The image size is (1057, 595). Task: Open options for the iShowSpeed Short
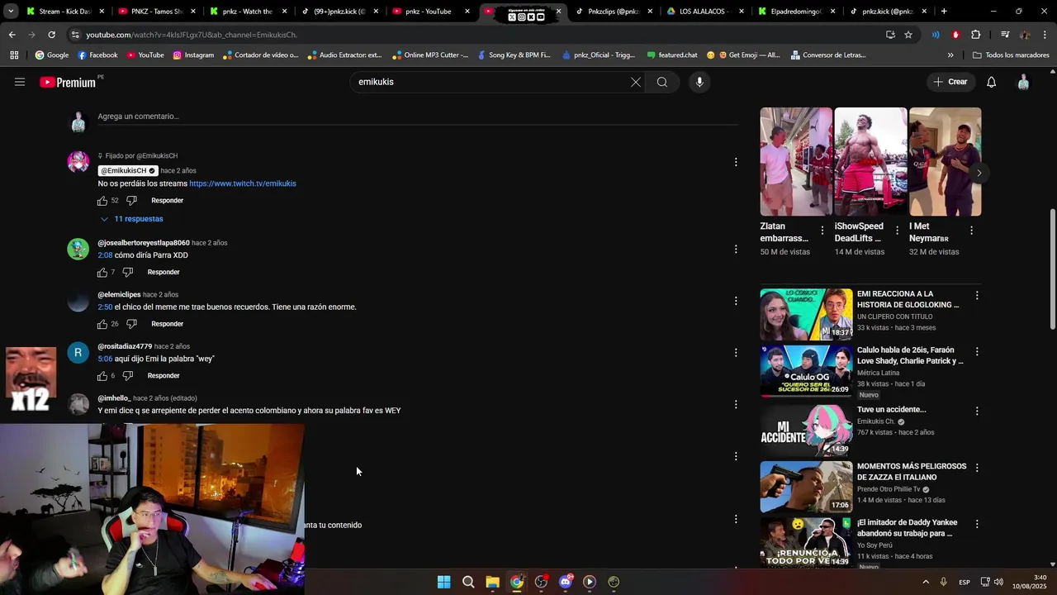pyautogui.click(x=897, y=231)
